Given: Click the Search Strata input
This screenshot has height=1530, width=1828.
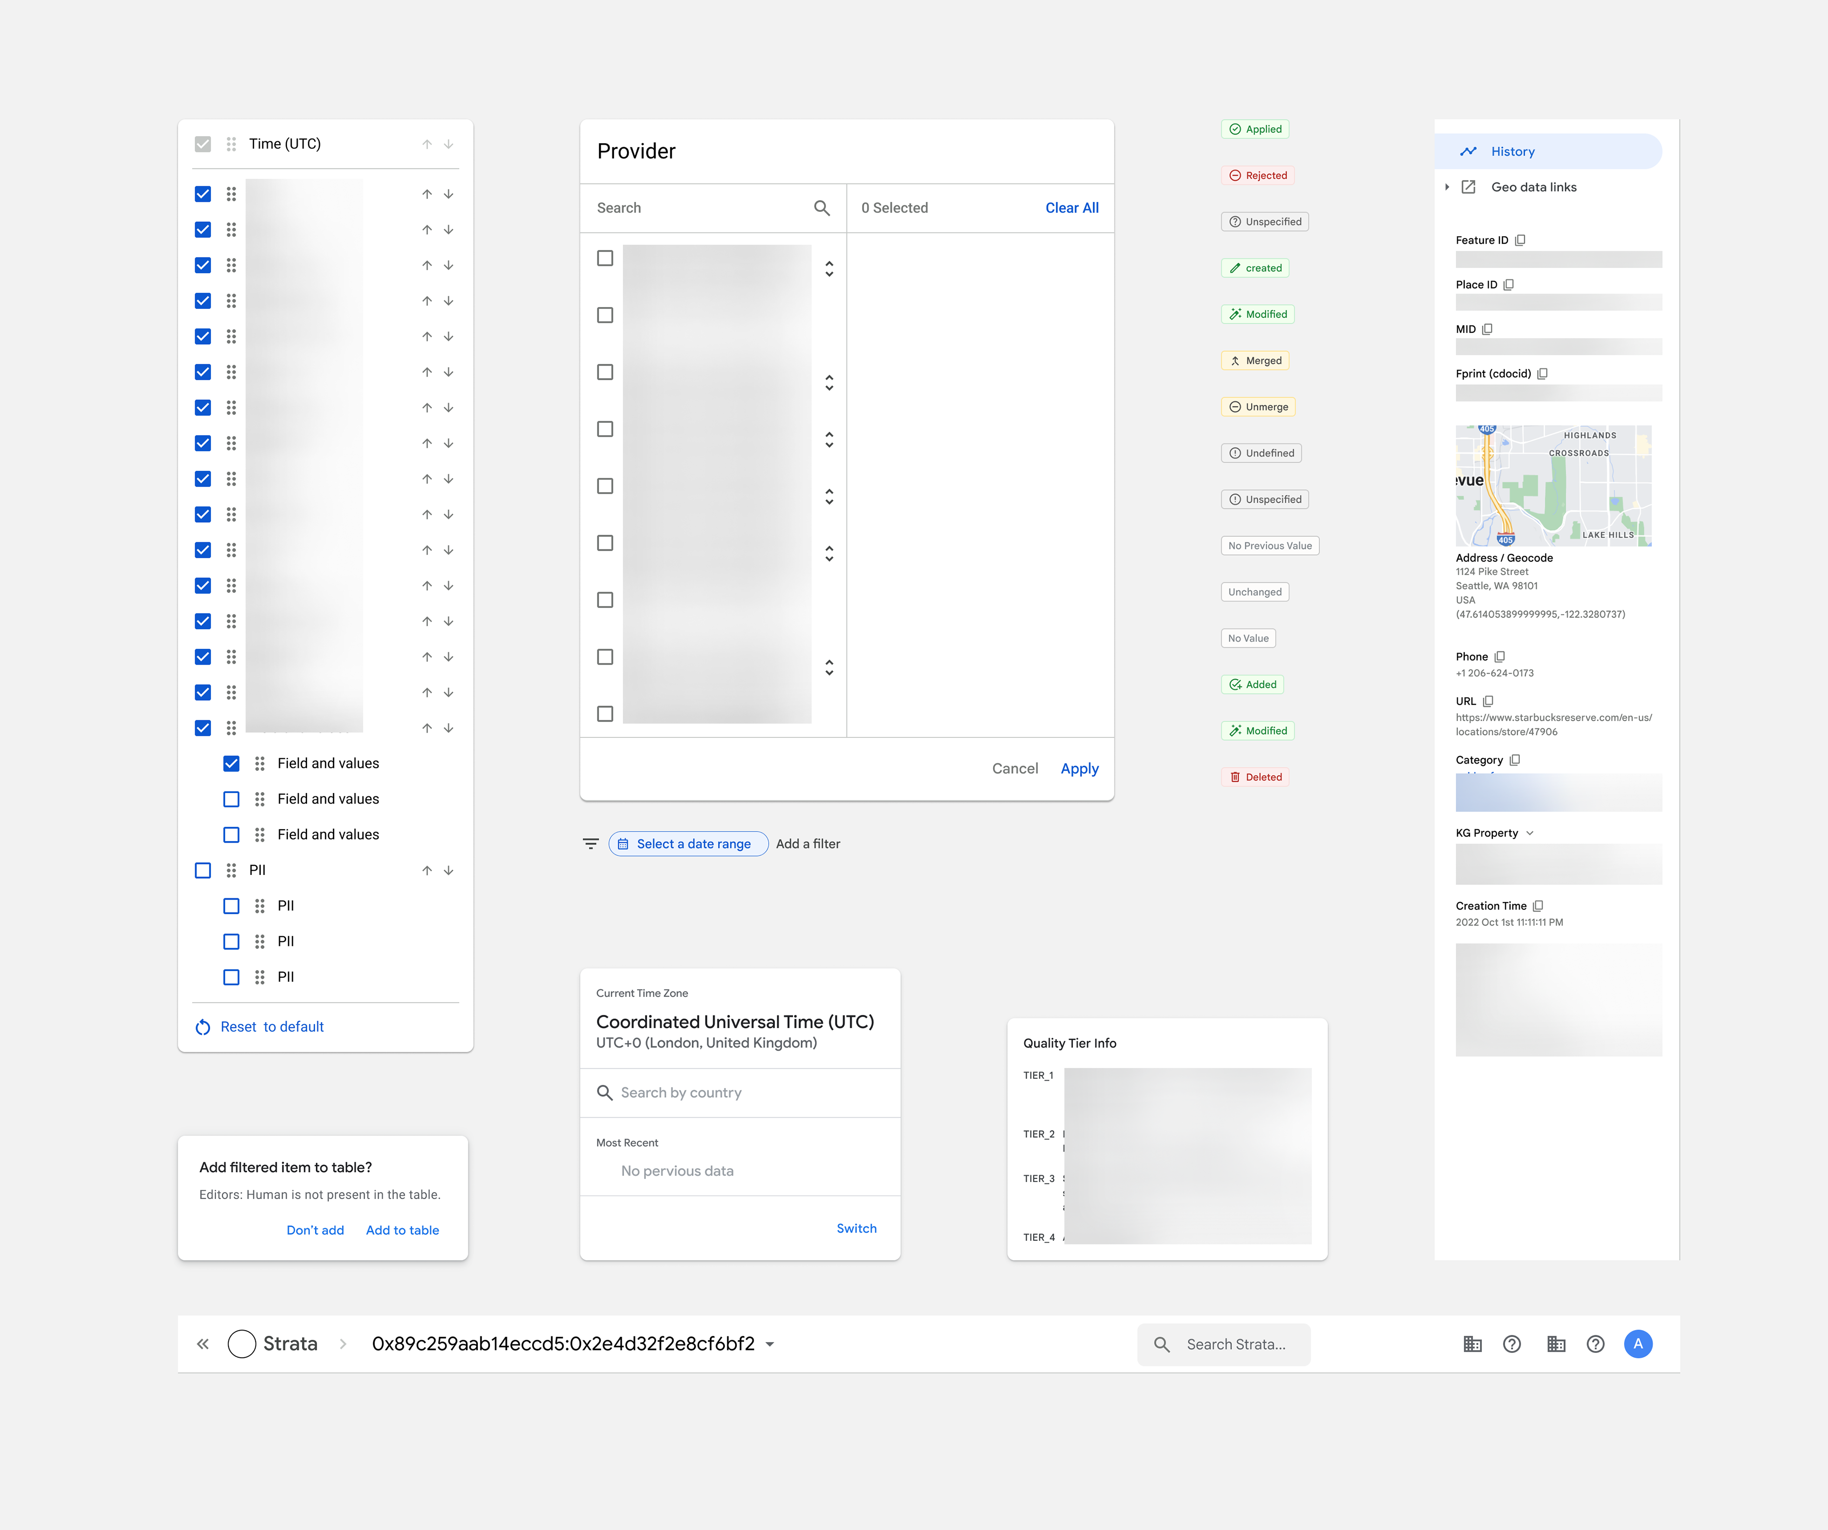Looking at the screenshot, I should (x=1223, y=1345).
